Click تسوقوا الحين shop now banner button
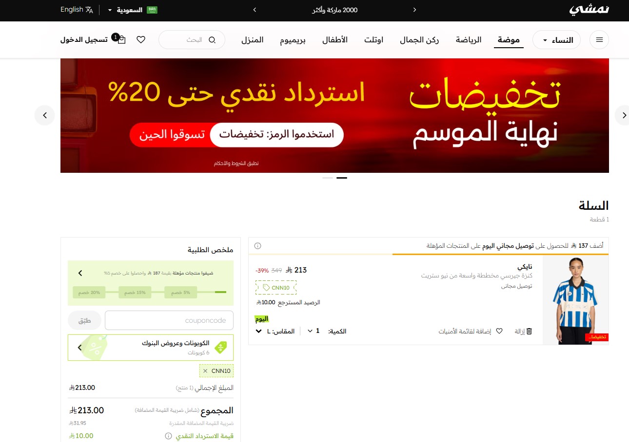Screen dimensions: 629x442 pos(170,135)
